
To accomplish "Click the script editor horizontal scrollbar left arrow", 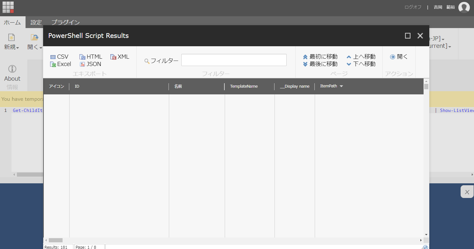I will pyautogui.click(x=14, y=175).
